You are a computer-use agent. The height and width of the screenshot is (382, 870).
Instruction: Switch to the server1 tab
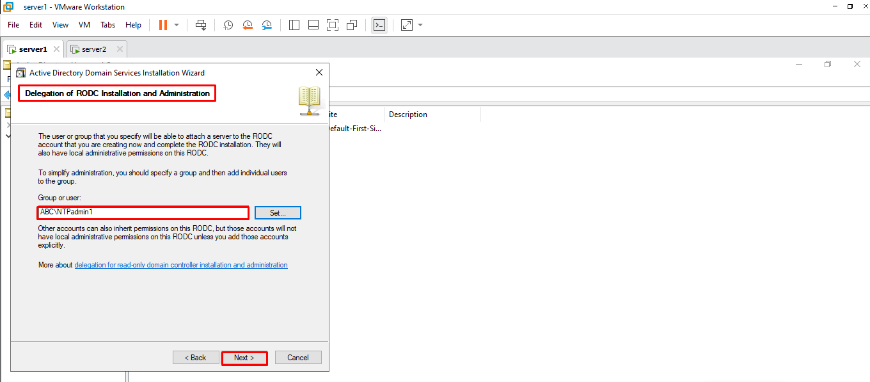pos(33,49)
